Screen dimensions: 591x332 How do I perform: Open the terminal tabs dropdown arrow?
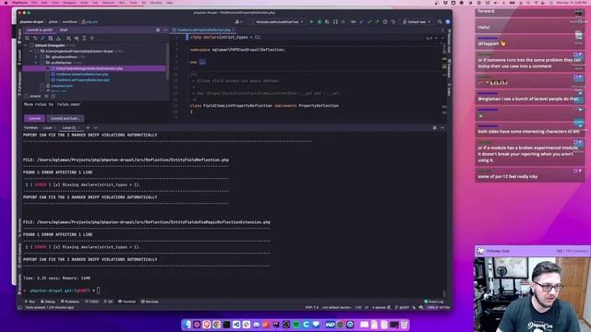tap(96, 128)
